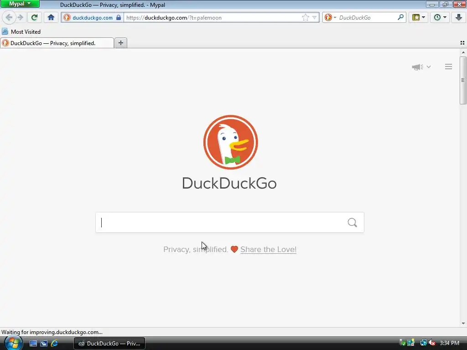Click the 3:34 PM clock
This screenshot has height=350, width=467.
pos(449,343)
